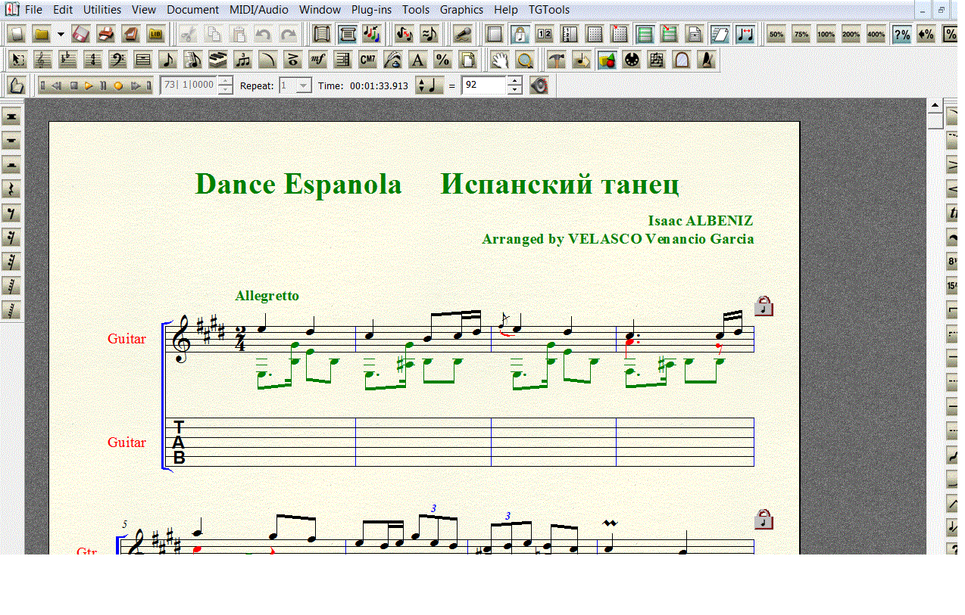Decrease the tempo value with down arrow
Image resolution: width=965 pixels, height=615 pixels.
click(514, 90)
